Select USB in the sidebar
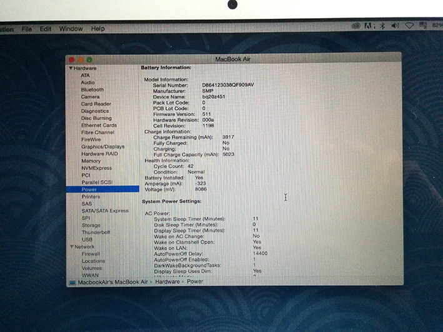Image resolution: width=443 pixels, height=332 pixels. 87,239
